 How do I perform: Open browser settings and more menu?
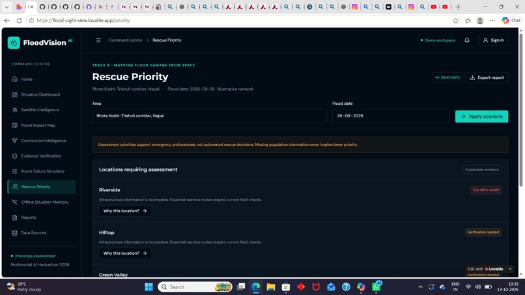[x=492, y=20]
